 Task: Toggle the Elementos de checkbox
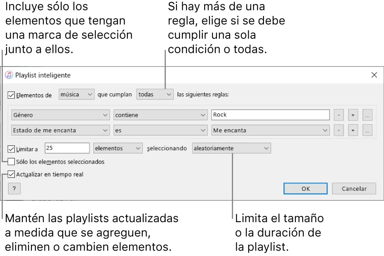coord(11,95)
